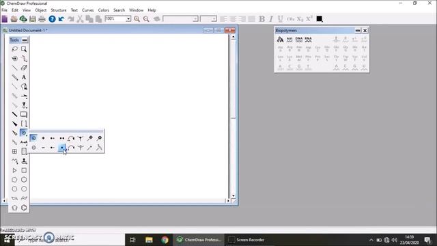This screenshot has width=437, height=246.
Task: Toggle Subscript formatting
Action: pos(300,19)
